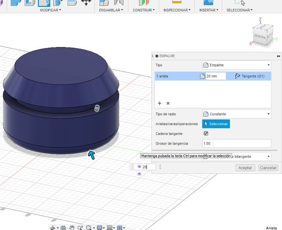
Task: Collapse the EMPALME dialog with minus icon
Action: pos(157,56)
